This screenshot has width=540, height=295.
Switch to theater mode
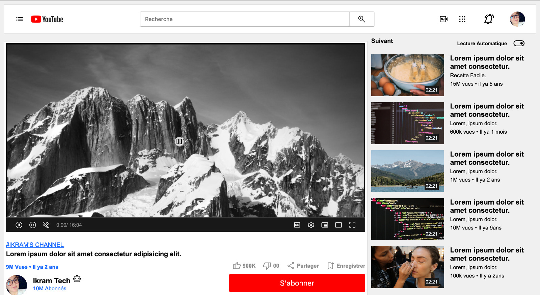pyautogui.click(x=339, y=225)
